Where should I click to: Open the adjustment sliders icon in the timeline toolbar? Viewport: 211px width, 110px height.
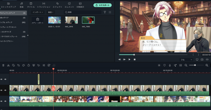44,65
